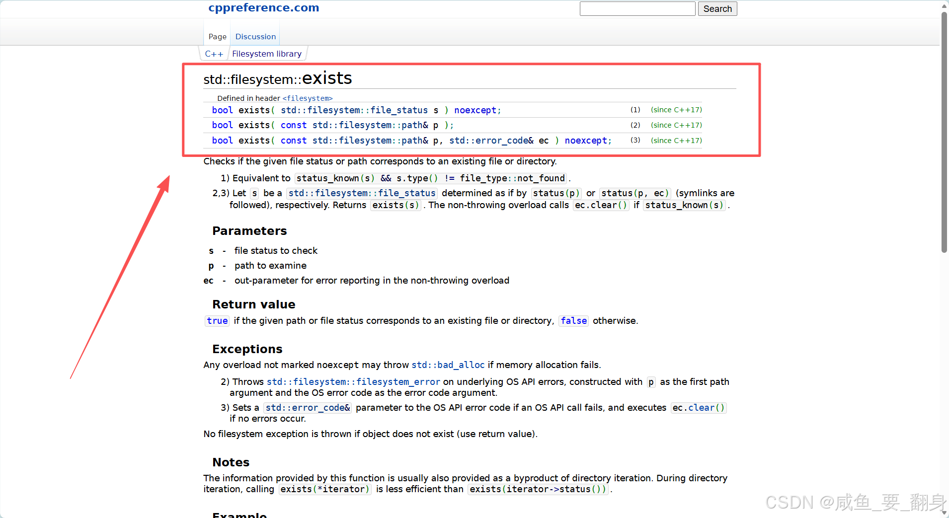The width and height of the screenshot is (949, 518).
Task: Select the Page tab
Action: tap(218, 36)
